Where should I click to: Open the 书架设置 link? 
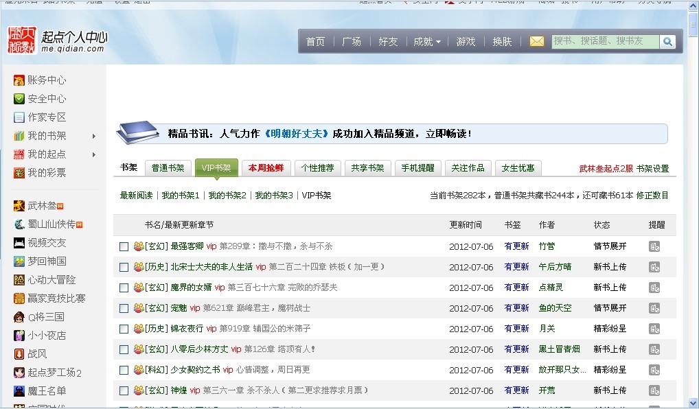click(x=652, y=169)
